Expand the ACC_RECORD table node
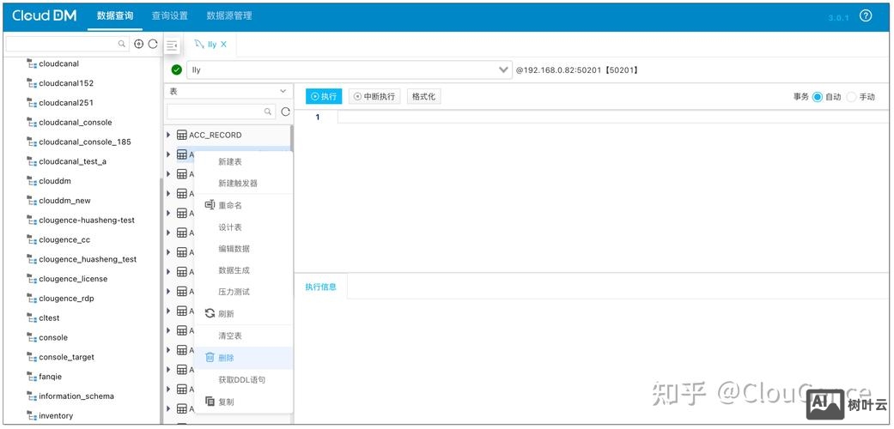This screenshot has height=429, width=894. tap(169, 135)
